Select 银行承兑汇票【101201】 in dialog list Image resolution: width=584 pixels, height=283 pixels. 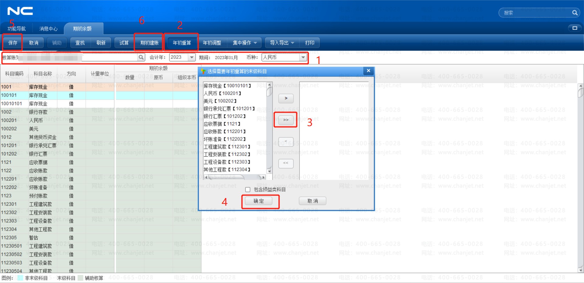click(x=229, y=109)
